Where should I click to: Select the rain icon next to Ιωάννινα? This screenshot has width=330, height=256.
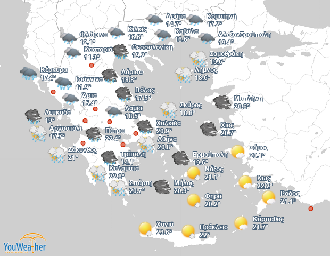coord(64,83)
